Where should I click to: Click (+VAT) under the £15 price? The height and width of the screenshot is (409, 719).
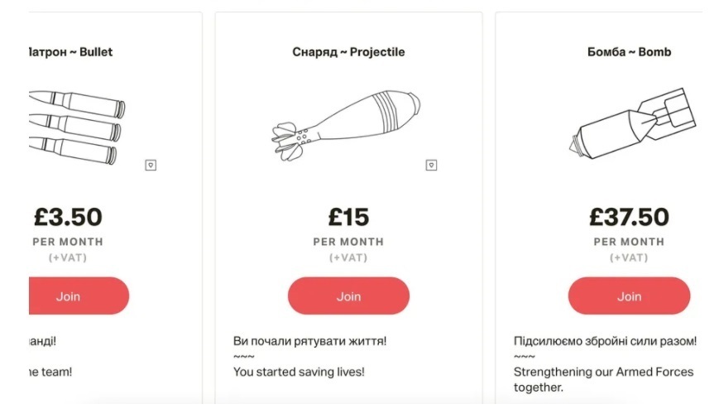click(x=348, y=257)
